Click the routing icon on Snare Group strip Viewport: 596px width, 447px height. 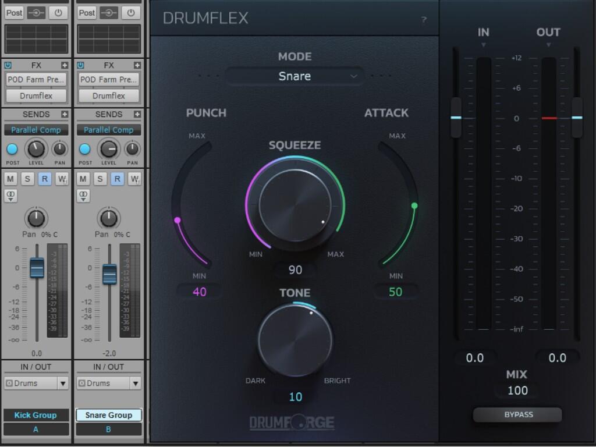click(x=109, y=13)
